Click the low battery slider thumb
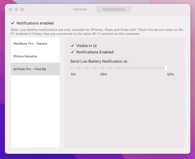 pos(166,68)
